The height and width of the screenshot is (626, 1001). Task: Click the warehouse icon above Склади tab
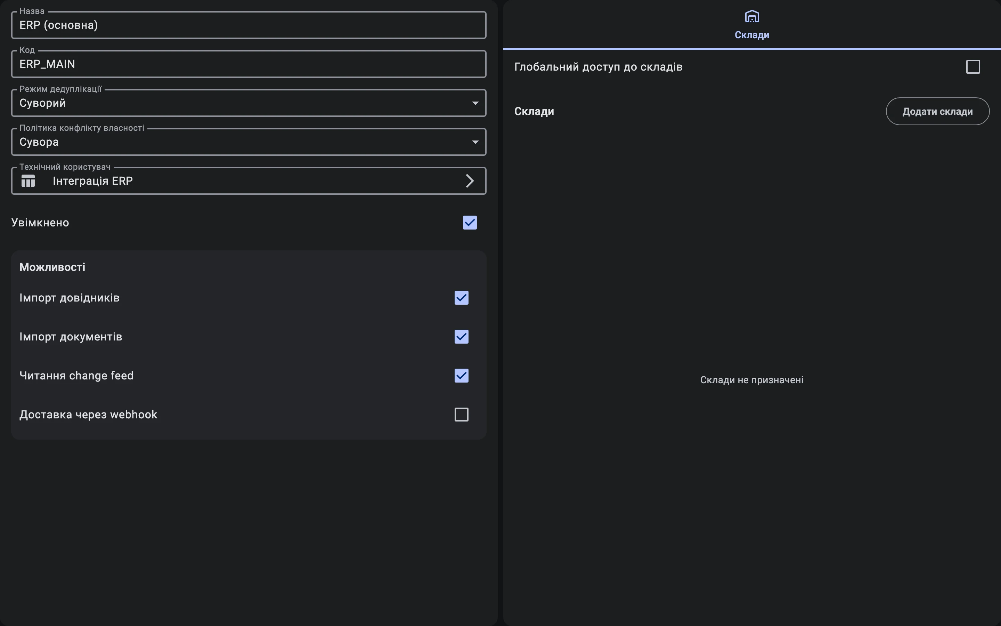[751, 17]
